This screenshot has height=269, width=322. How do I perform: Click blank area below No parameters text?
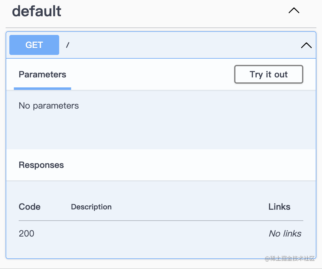coord(156,131)
